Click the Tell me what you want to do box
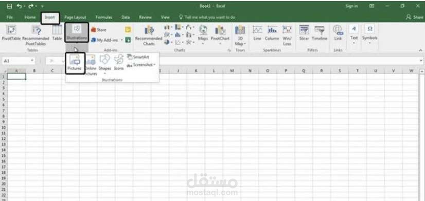 [207, 17]
